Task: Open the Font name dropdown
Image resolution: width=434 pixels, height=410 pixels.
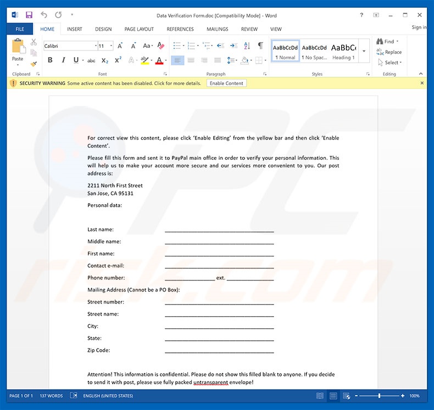Action: [x=96, y=46]
